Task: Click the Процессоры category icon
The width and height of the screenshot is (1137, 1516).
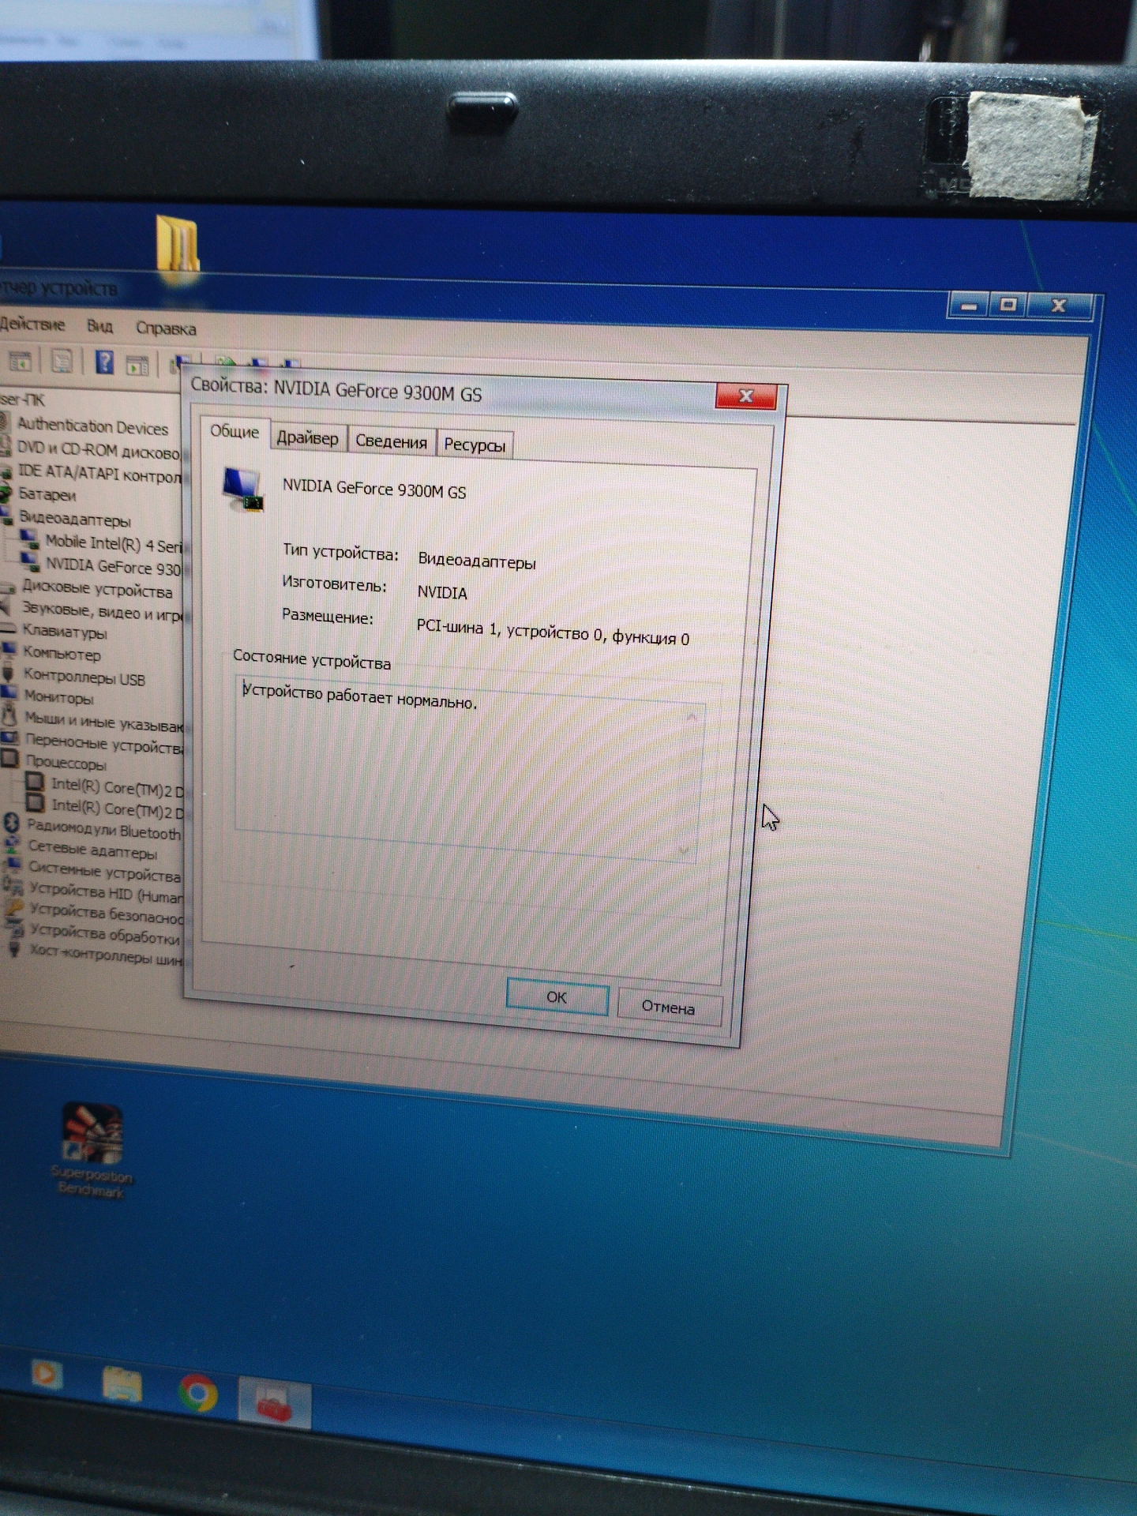Action: [x=9, y=758]
